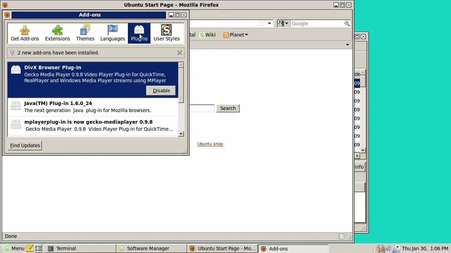The height and width of the screenshot is (253, 451).
Task: Click the search magnifier icon
Action: click(x=347, y=24)
